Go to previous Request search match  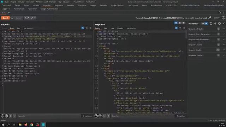tap(11, 116)
